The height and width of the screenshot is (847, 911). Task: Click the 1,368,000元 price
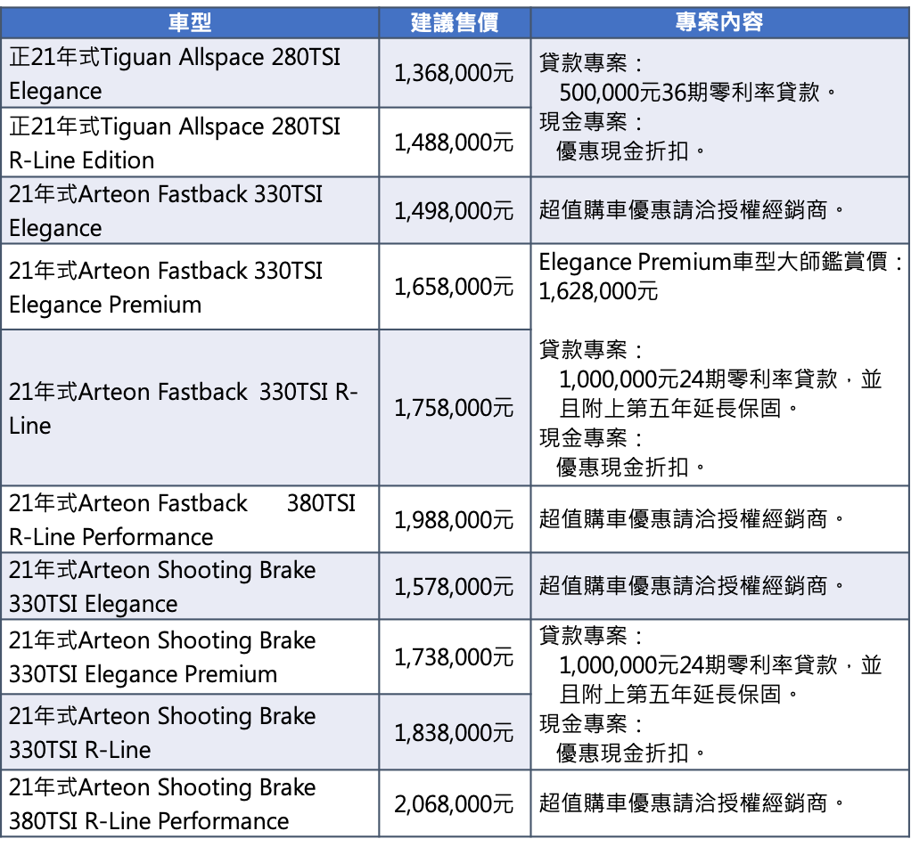(454, 73)
